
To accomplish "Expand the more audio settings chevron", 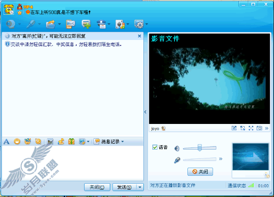I will pos(221,159).
